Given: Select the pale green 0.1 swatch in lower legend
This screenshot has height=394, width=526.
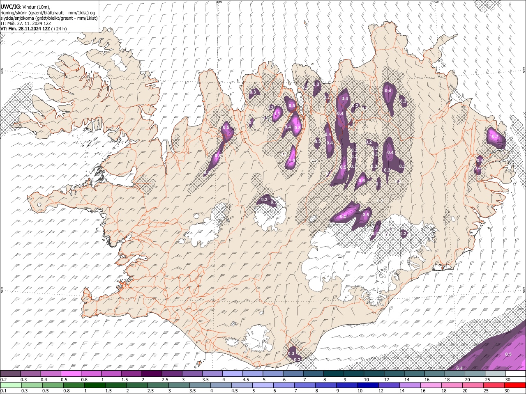Looking at the screenshot, I should [x=10, y=385].
